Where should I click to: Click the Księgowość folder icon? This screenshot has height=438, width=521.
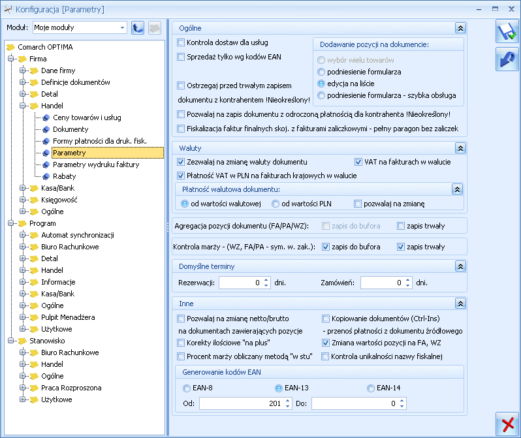pos(34,200)
